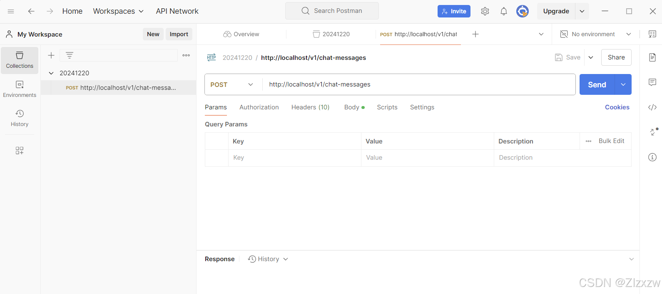Click the New button

(x=153, y=34)
